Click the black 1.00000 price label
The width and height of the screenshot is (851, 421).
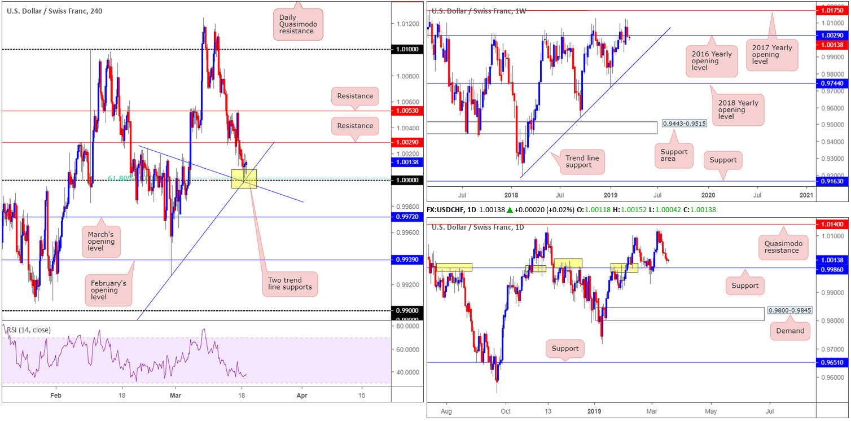tap(407, 180)
